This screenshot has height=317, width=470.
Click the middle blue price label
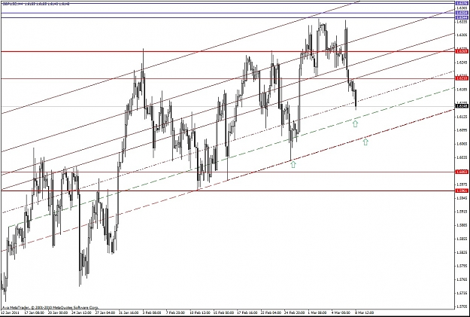(x=460, y=13)
